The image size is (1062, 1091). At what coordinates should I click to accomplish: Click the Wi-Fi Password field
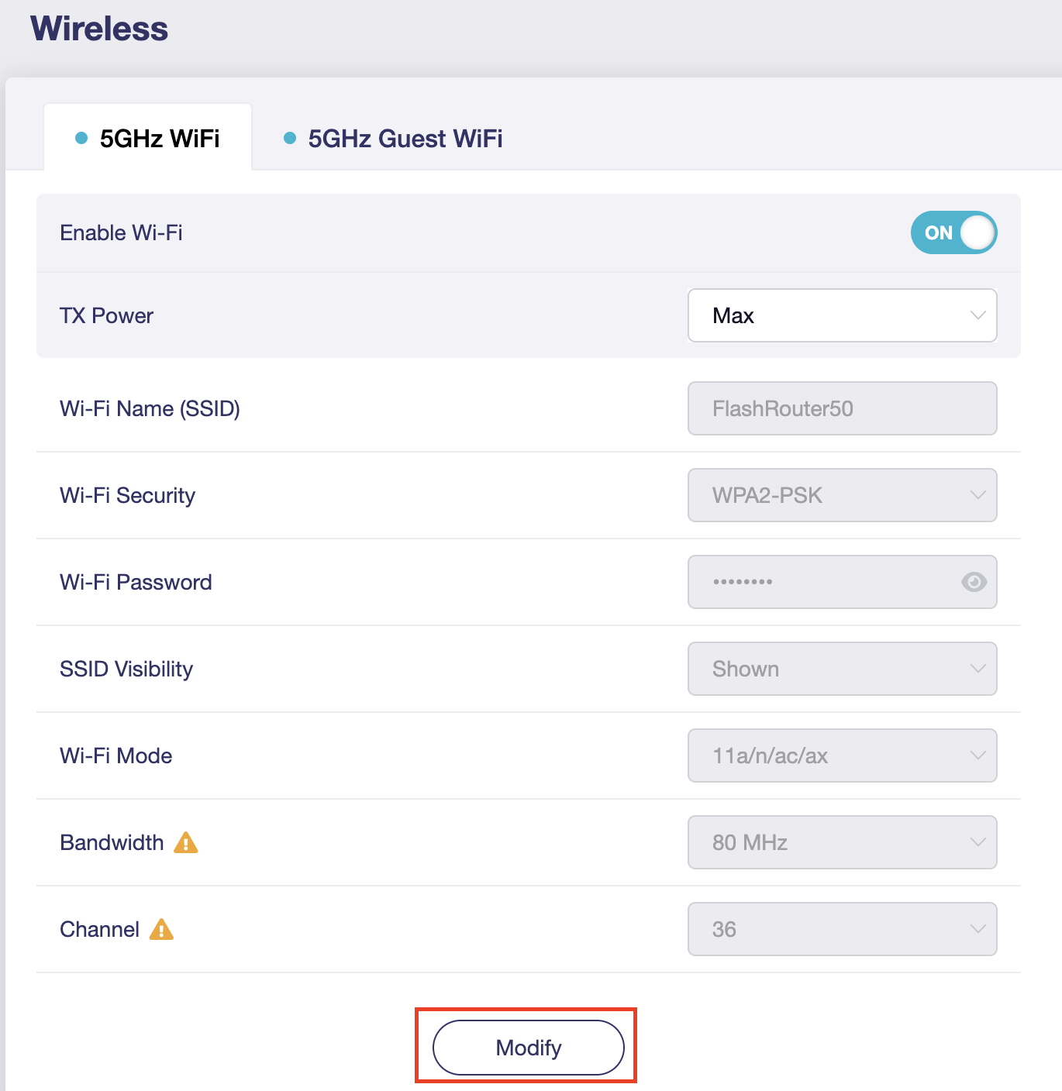click(x=822, y=582)
